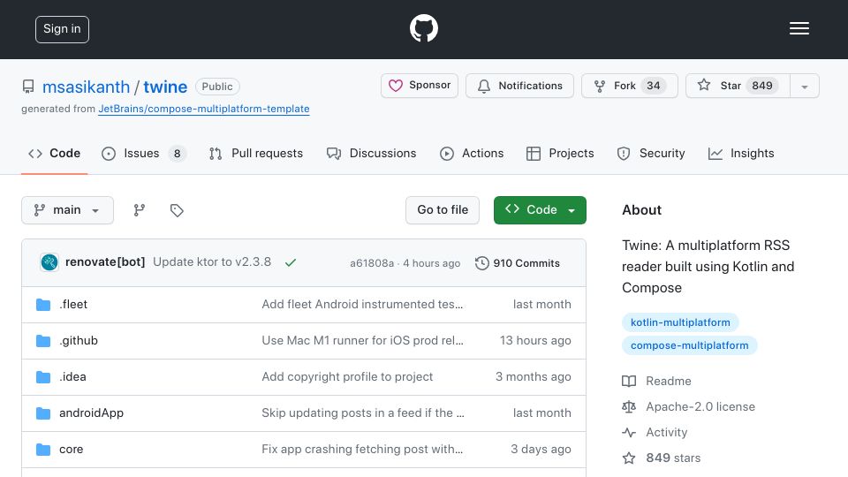This screenshot has height=477, width=848.
Task: Click the Issues count badge 8
Action: (x=177, y=154)
